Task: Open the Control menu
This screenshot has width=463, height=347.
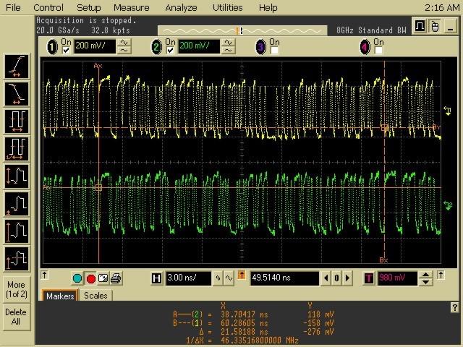Action: point(48,7)
